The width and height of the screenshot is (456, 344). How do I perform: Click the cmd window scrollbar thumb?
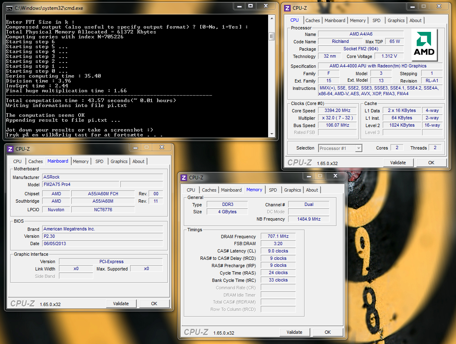[272, 36]
